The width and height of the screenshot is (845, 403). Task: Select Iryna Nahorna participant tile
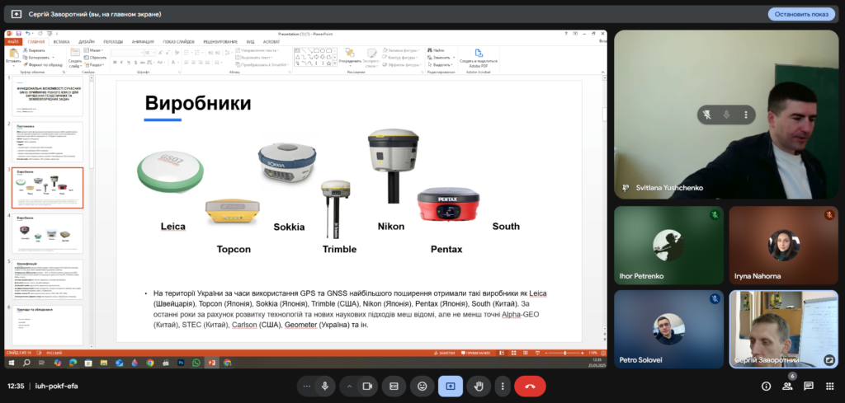click(x=784, y=246)
